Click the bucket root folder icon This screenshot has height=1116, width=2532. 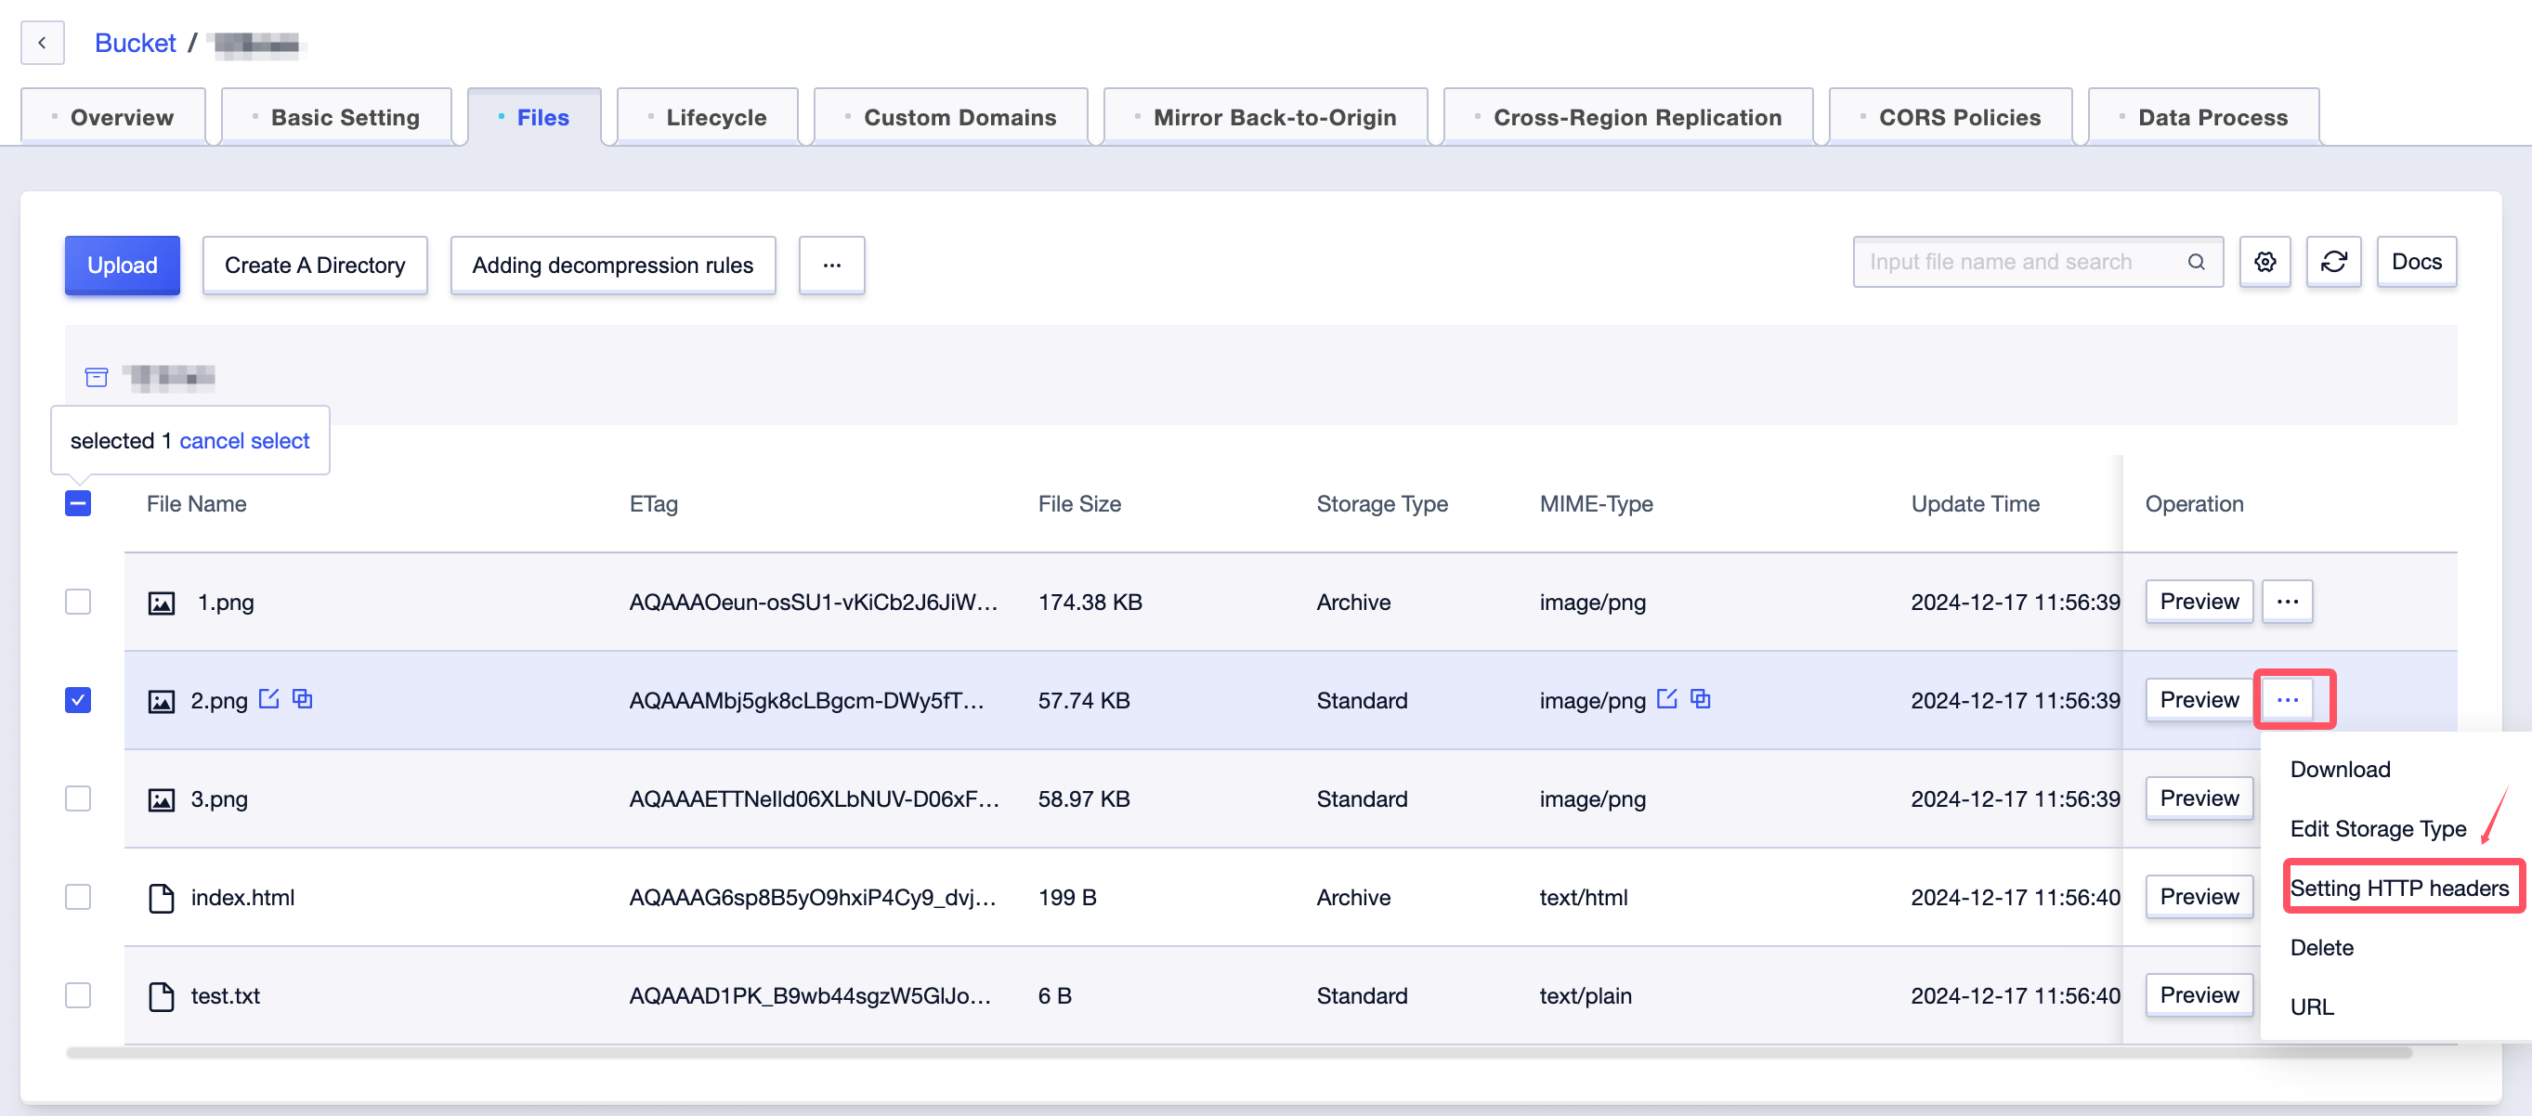click(97, 376)
